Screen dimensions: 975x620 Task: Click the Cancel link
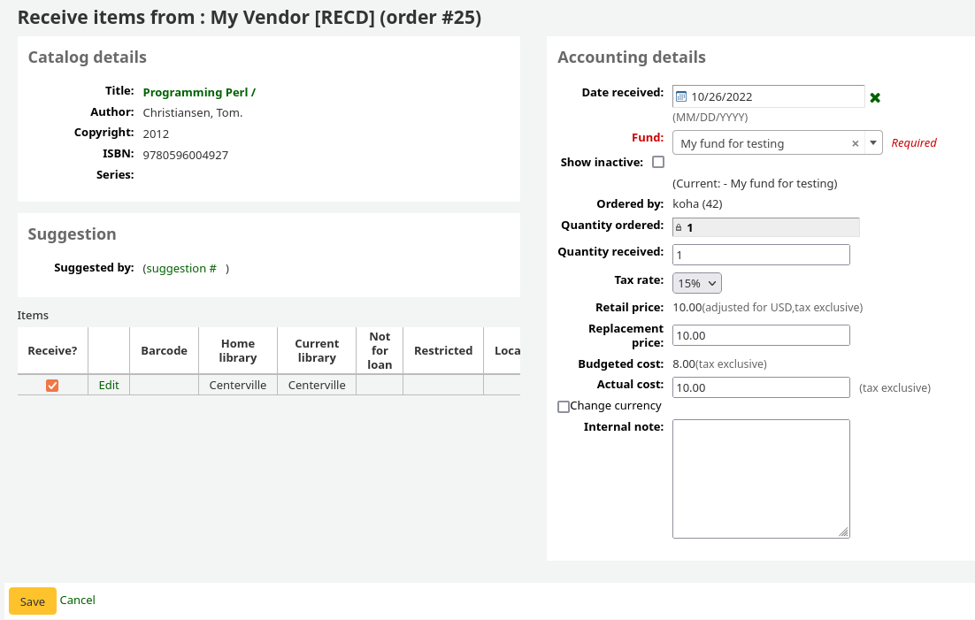[x=78, y=600]
